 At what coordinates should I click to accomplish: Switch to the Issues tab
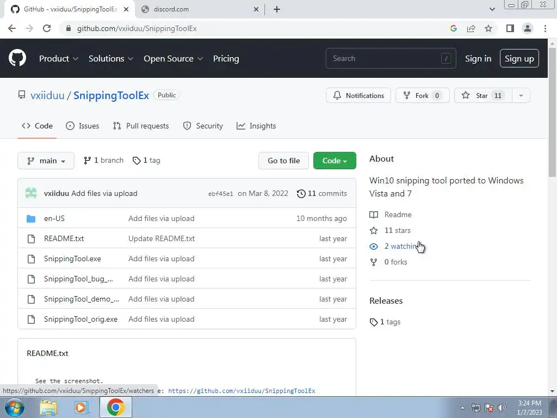tap(83, 126)
